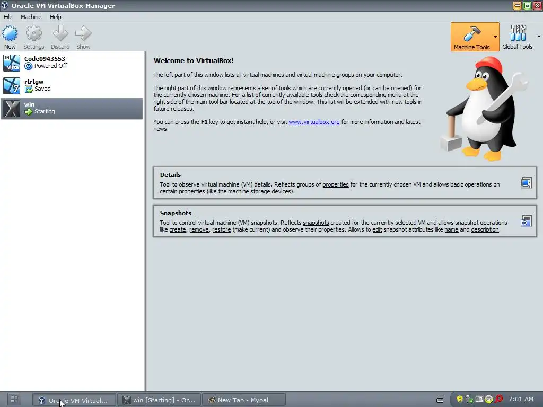
Task: Open Settings from the toolbar
Action: (33, 37)
